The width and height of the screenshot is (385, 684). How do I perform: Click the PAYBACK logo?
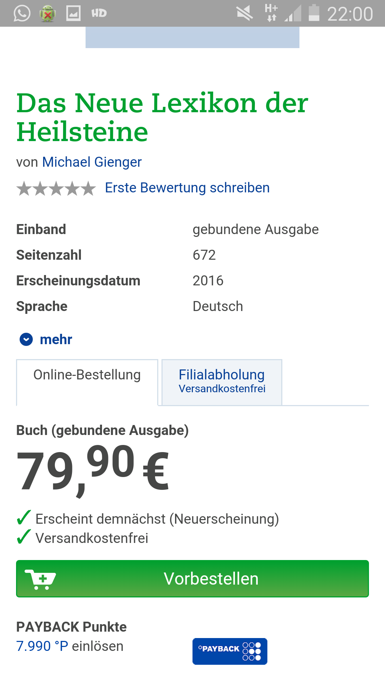230,651
